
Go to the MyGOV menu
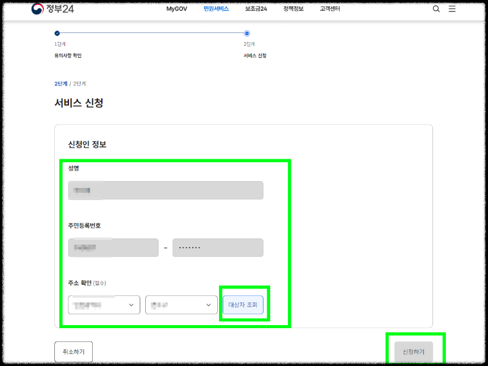click(176, 9)
